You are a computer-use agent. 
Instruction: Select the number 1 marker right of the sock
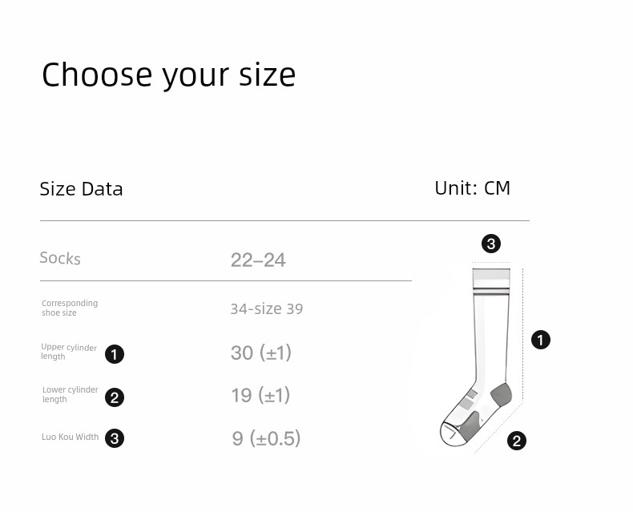(x=541, y=340)
